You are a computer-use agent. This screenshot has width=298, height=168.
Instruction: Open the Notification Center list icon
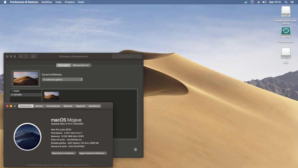click(292, 2)
